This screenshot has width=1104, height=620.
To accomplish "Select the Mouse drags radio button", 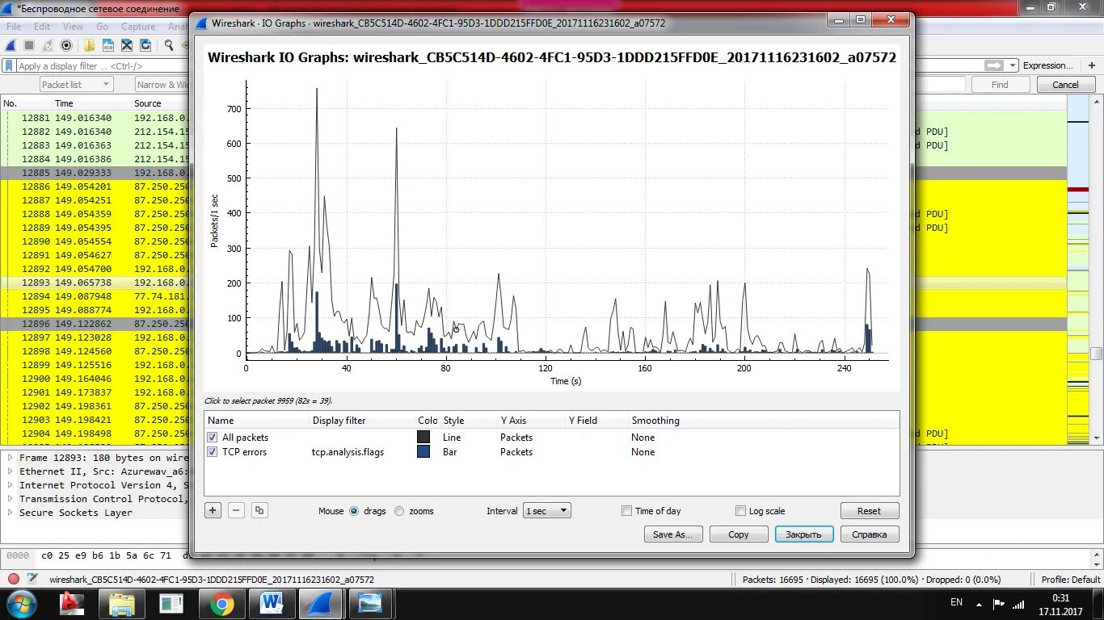I will (354, 511).
